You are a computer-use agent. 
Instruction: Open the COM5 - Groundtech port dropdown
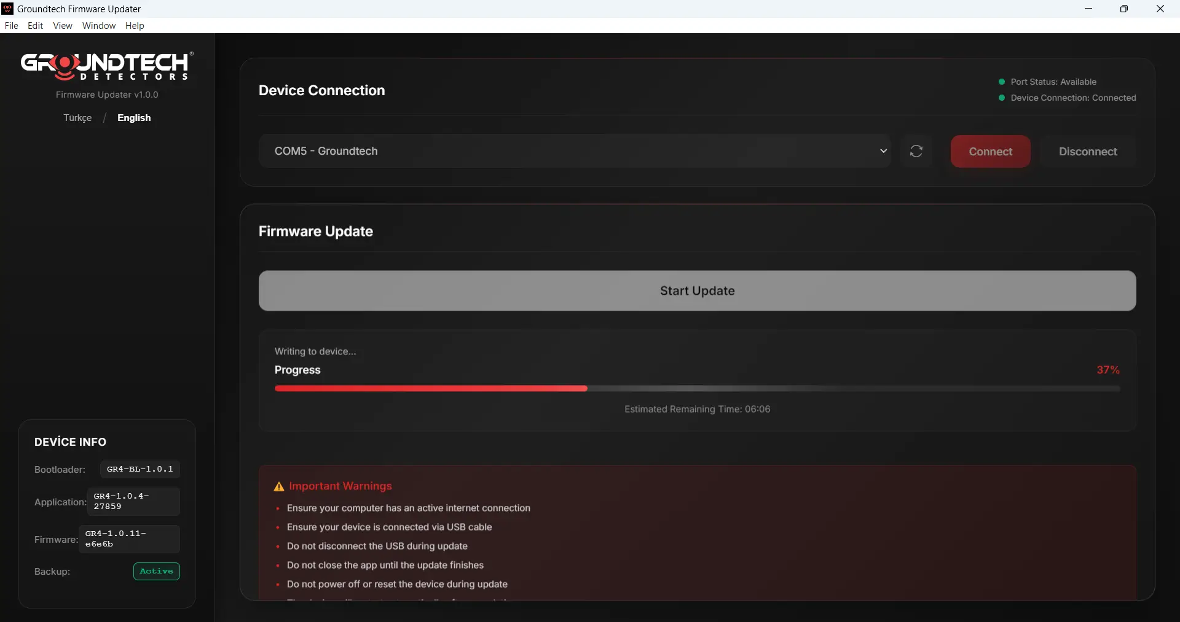572,151
